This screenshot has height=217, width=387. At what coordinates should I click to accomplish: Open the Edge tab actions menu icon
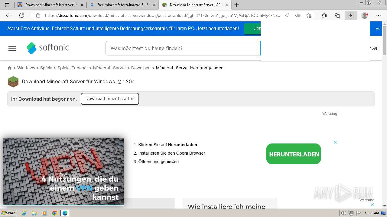point(7,5)
